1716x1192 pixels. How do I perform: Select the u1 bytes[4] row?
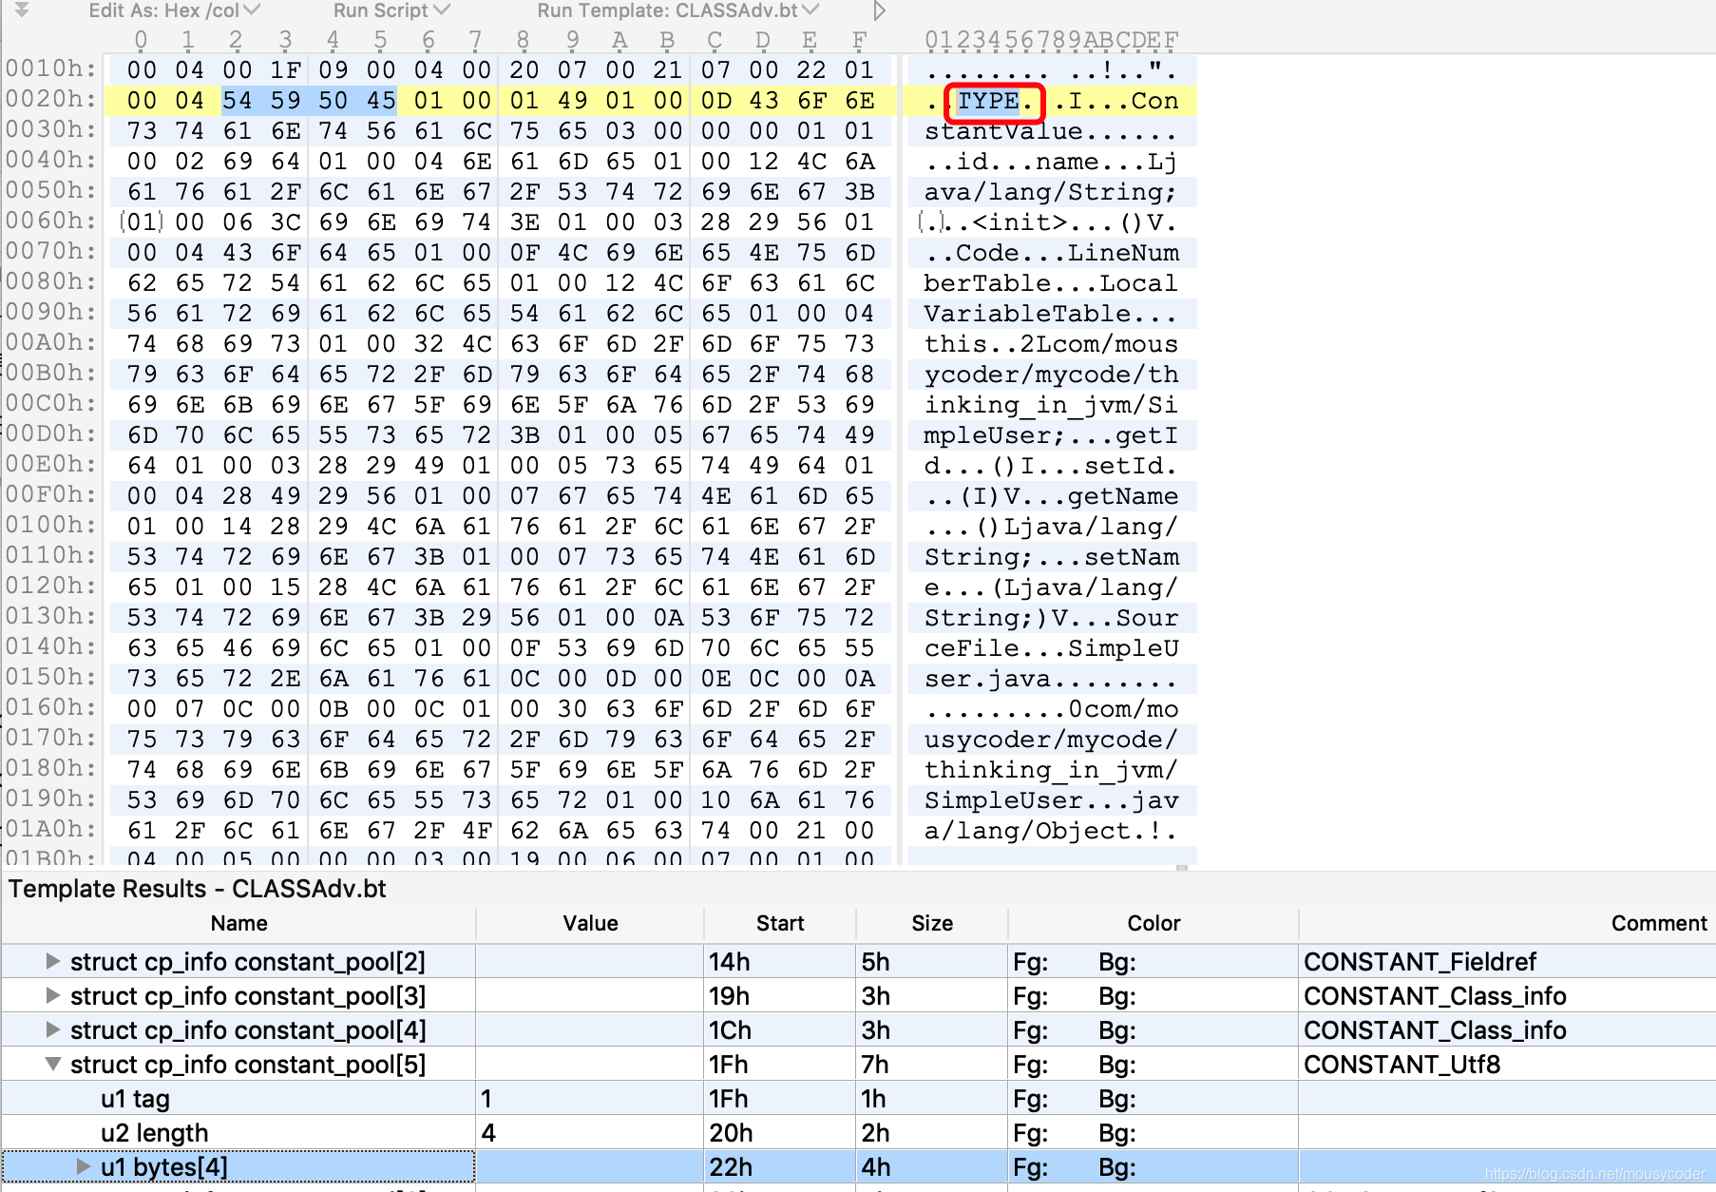point(858,1167)
